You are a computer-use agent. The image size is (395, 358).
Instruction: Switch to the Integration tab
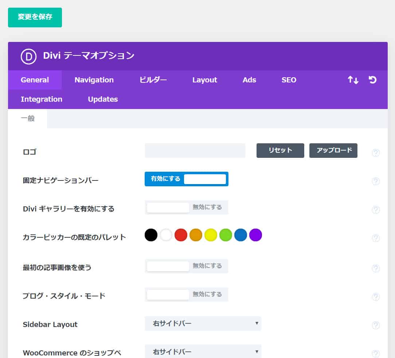click(x=42, y=99)
